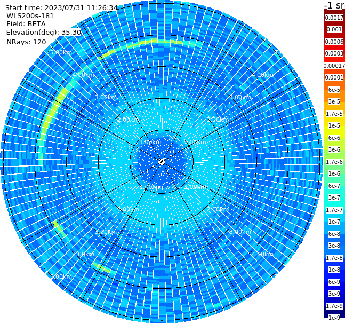Select the 1e-8 colorbar value

point(334,270)
